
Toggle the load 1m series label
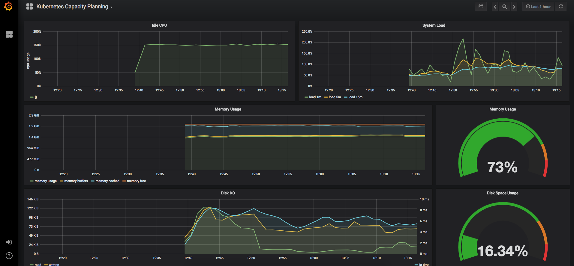[315, 97]
